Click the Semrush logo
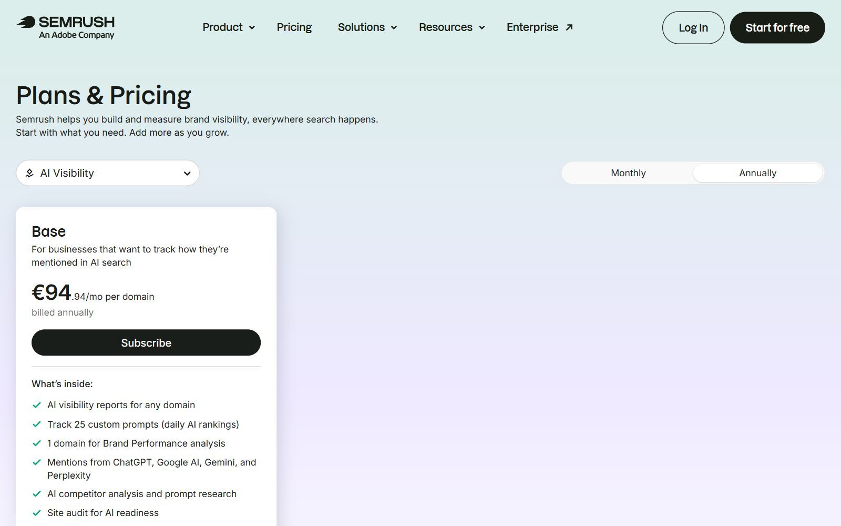841x526 pixels. pos(65,27)
